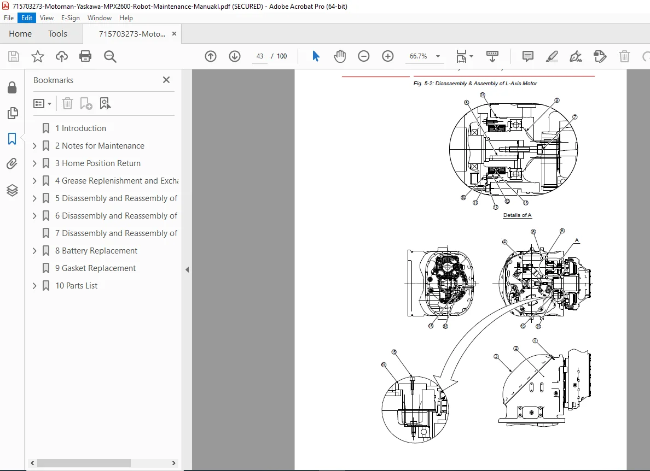Click the page number input field
This screenshot has width=650, height=471.
[x=259, y=56]
